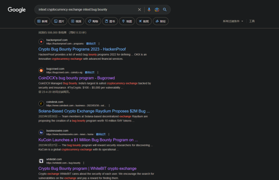Click the coindesk.com site name
Screen dimensions: 279x180
[x=55, y=102]
